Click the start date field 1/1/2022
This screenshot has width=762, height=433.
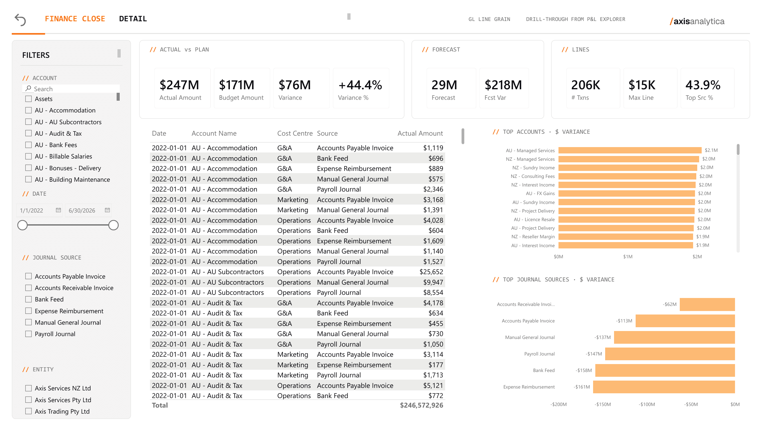(x=39, y=210)
